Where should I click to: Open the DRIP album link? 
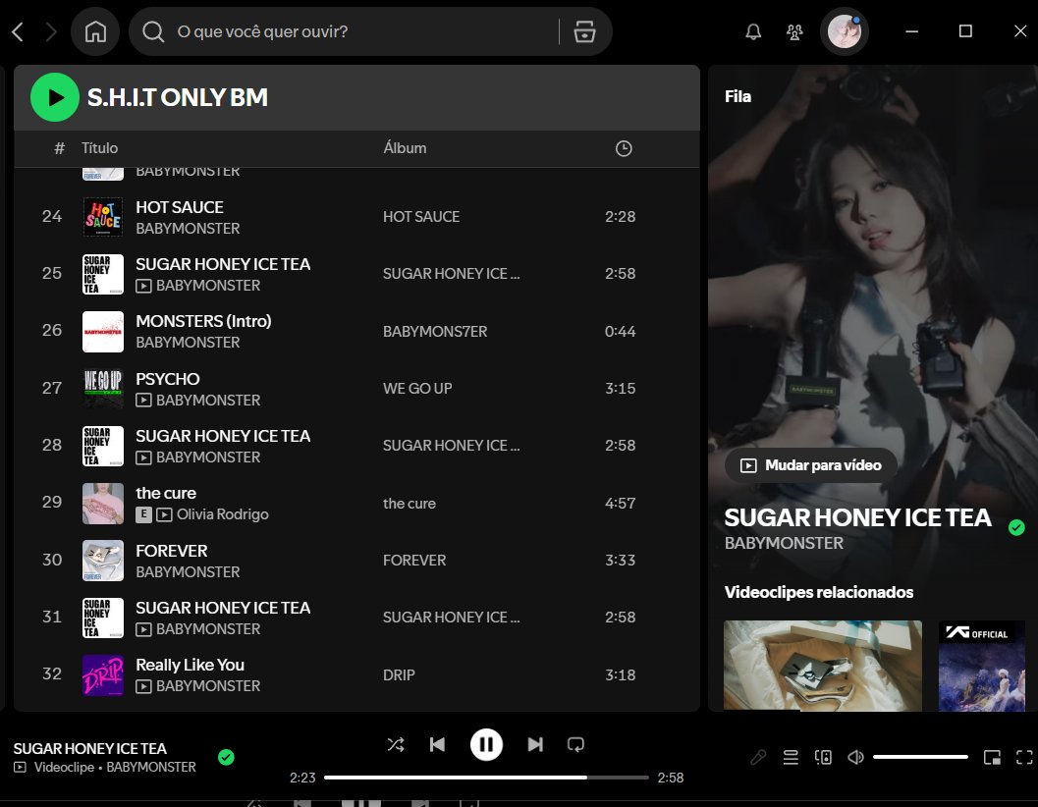(x=399, y=675)
